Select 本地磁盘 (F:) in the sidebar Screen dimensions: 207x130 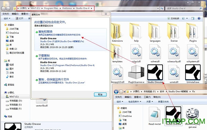(14, 109)
